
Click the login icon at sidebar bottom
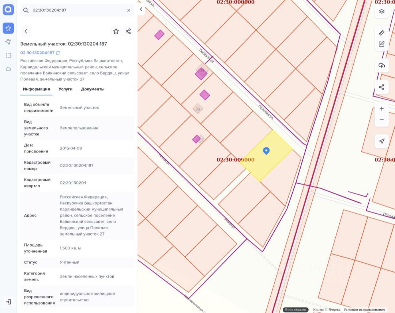coord(8,302)
